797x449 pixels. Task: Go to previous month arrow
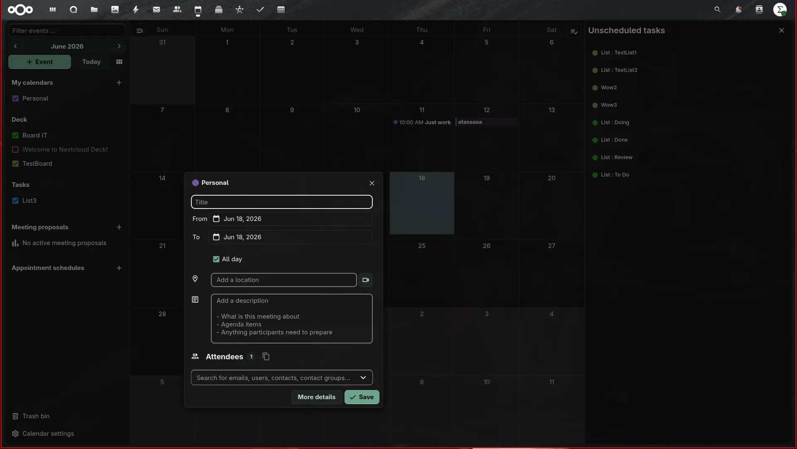point(15,46)
